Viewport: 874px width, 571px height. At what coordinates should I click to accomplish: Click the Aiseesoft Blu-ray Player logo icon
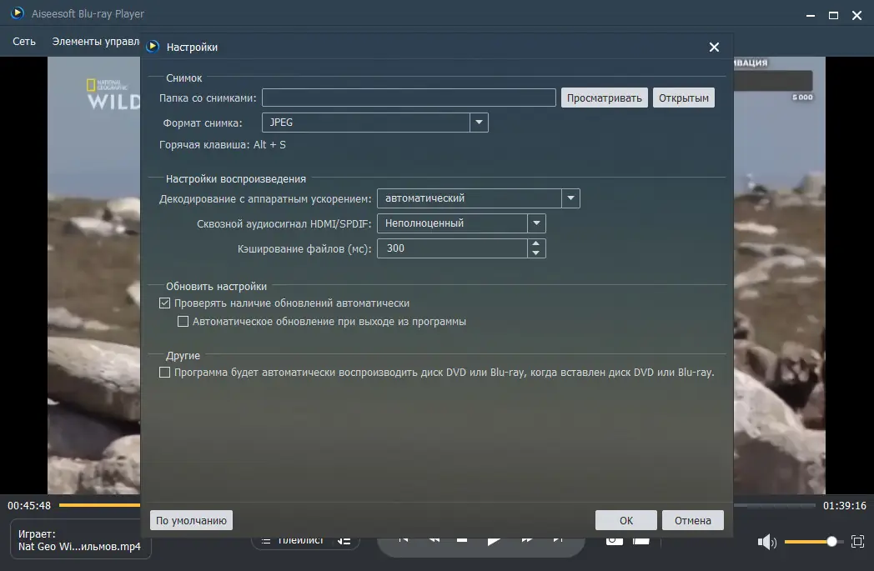(x=18, y=13)
